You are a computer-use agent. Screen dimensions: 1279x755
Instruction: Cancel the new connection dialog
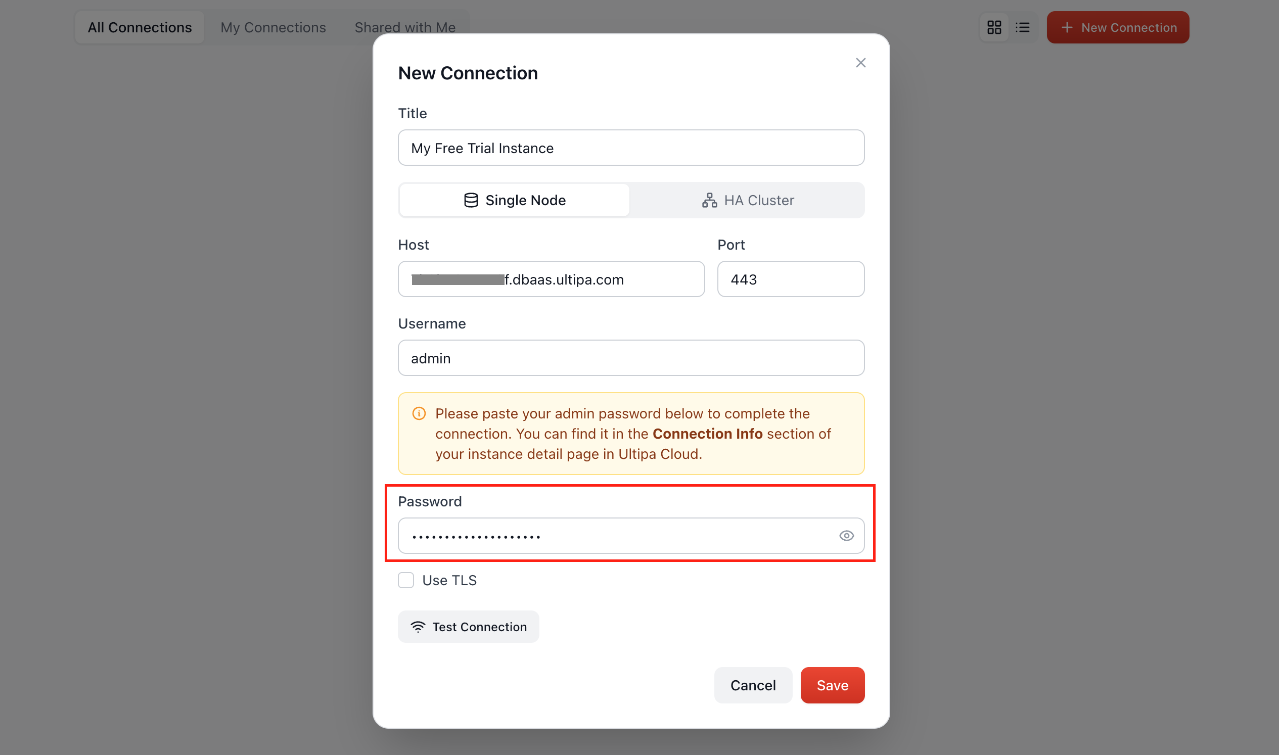753,685
